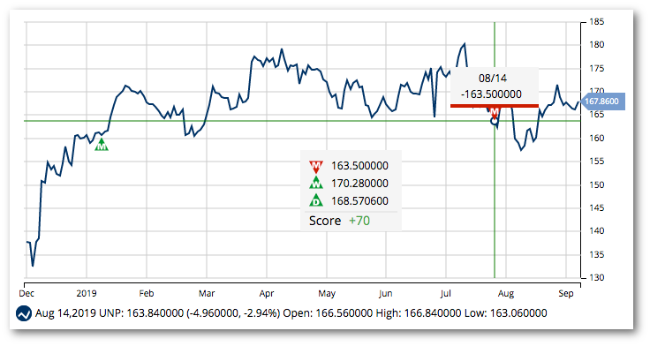Click the green D triangle icon in the legend box
This screenshot has width=650, height=346.
point(316,201)
